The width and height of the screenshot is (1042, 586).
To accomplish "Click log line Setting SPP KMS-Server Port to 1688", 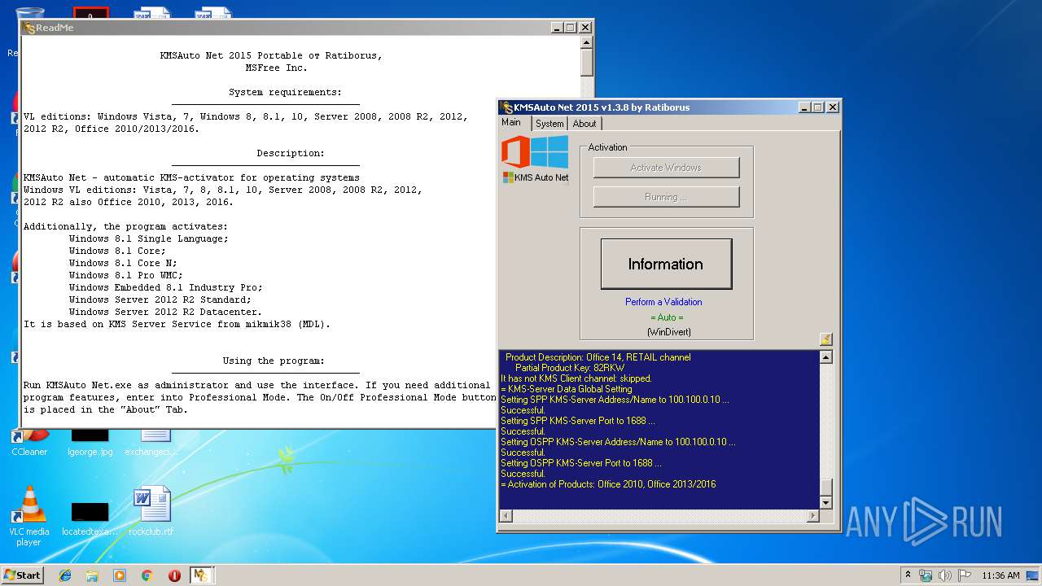I will 577,421.
